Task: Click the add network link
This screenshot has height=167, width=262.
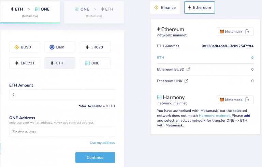Action: [247, 116]
